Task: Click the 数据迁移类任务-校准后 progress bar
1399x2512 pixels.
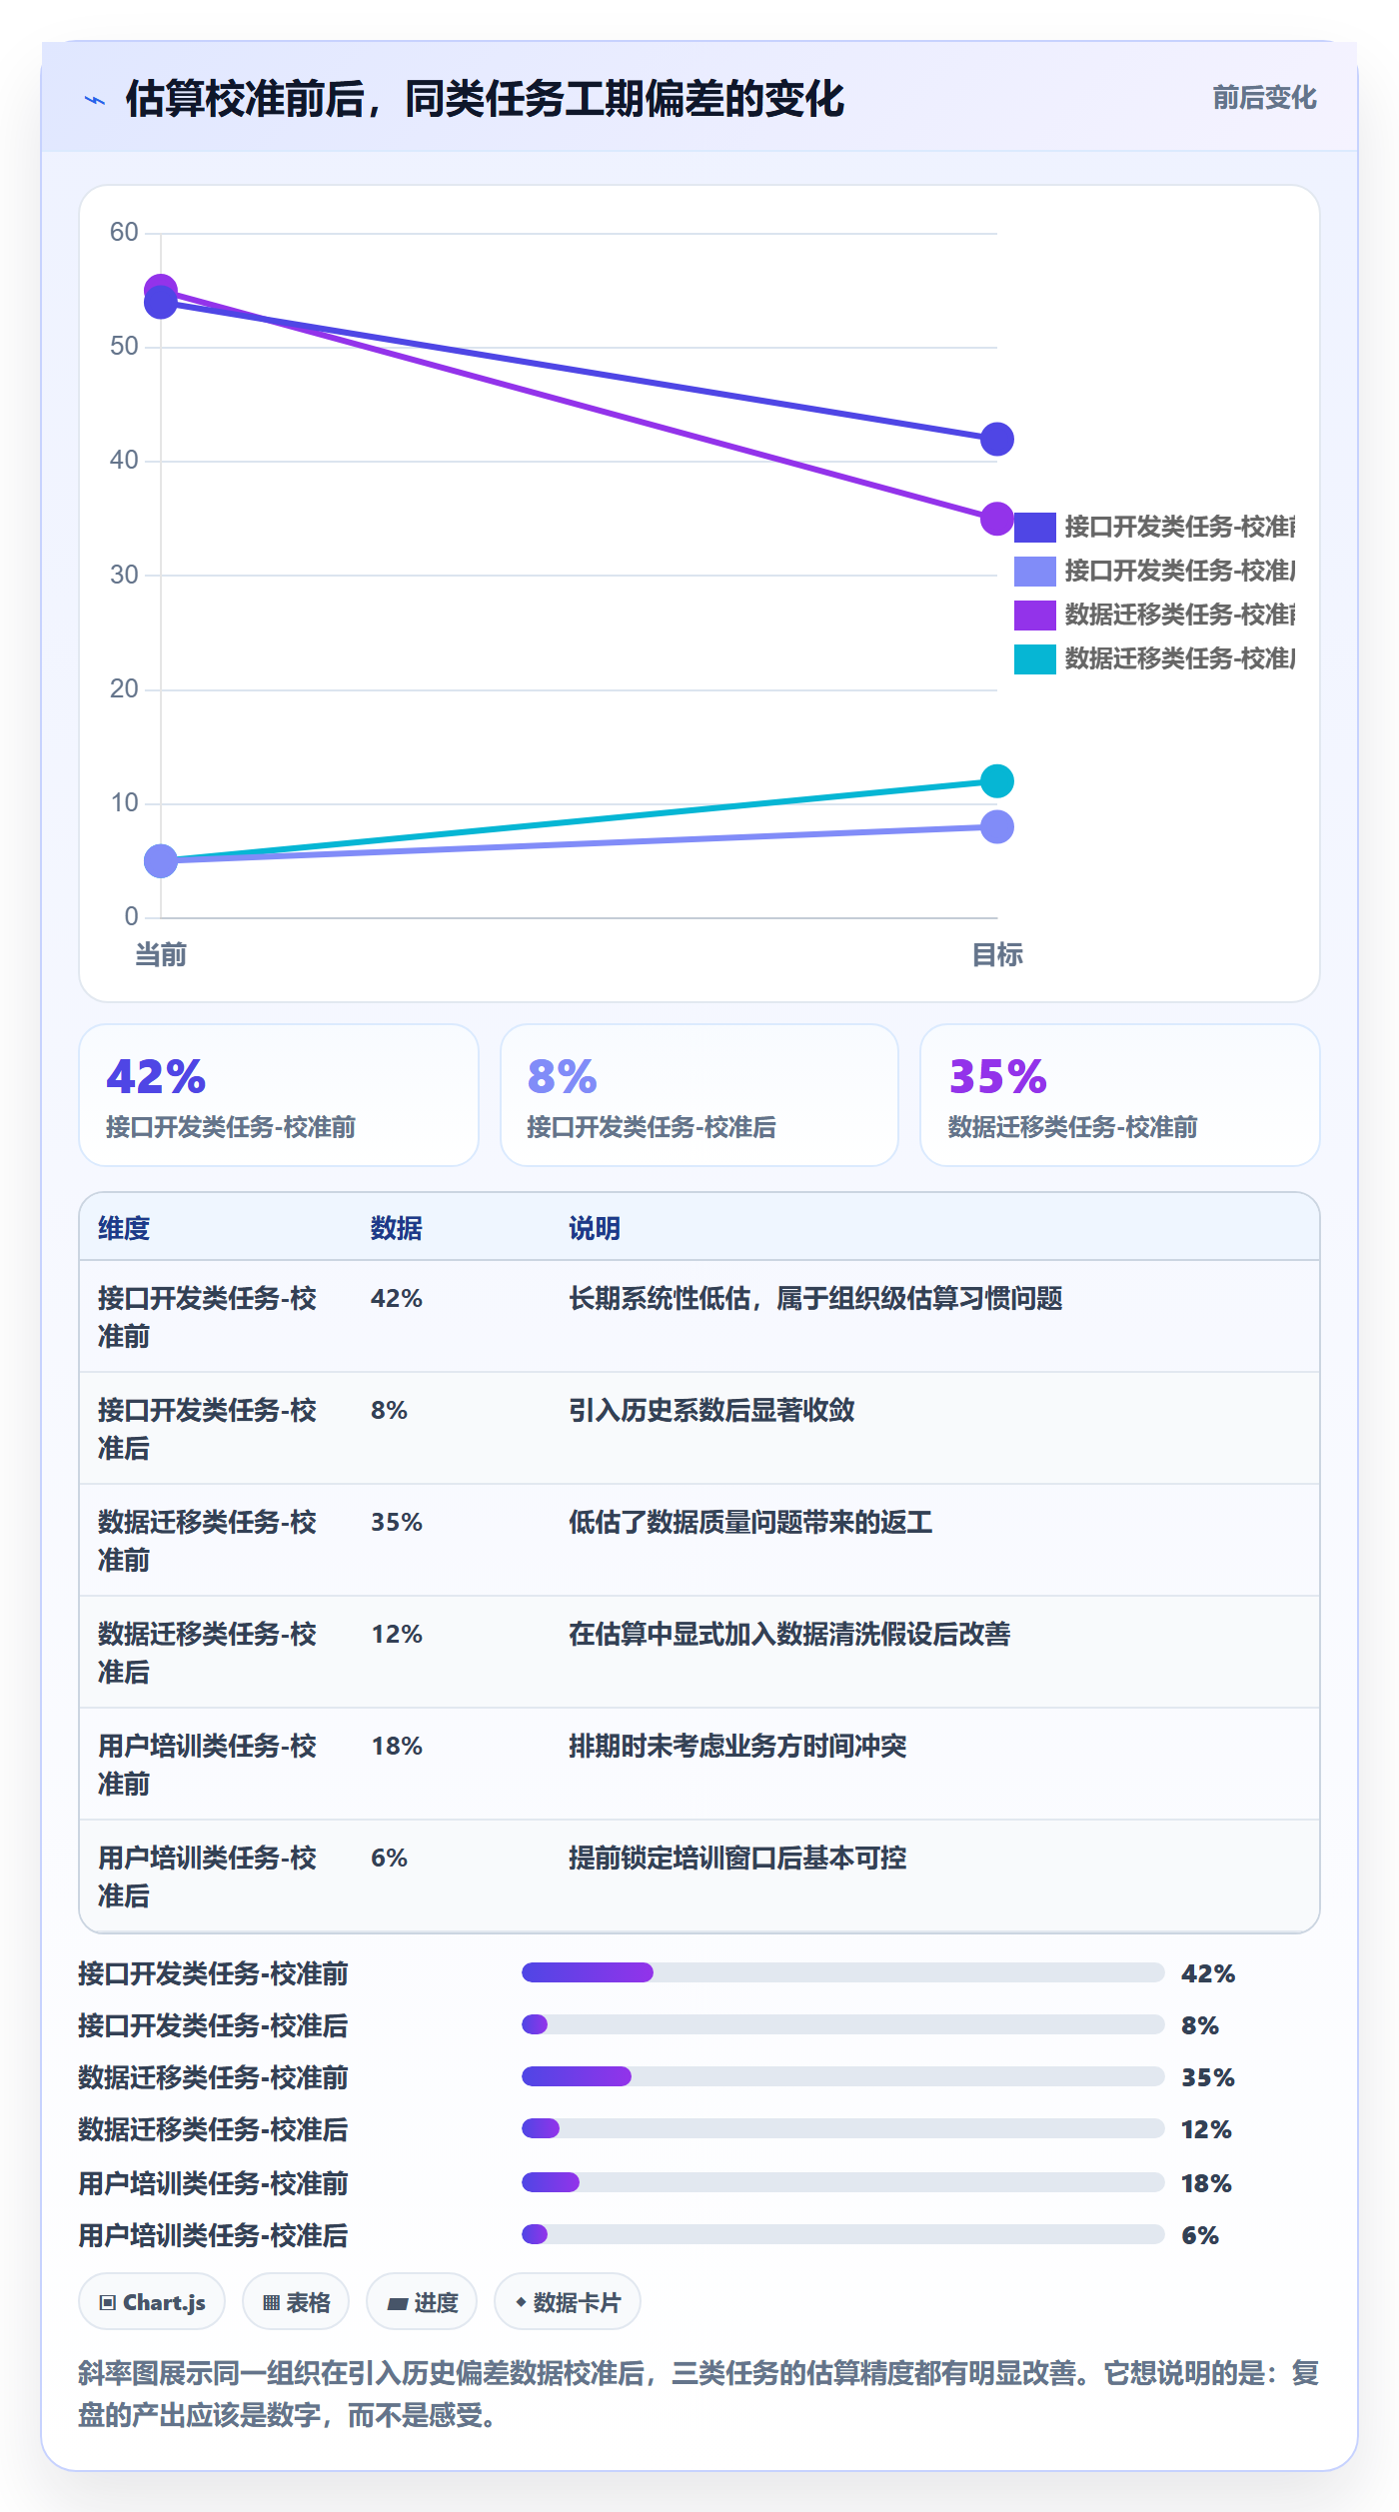Action: coord(842,2128)
